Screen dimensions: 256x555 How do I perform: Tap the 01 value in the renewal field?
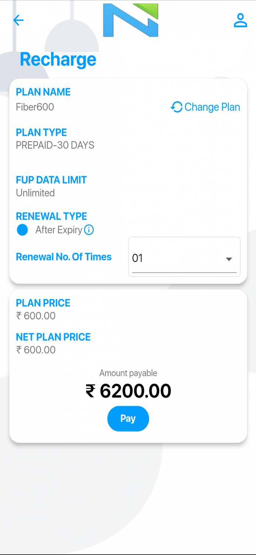[137, 258]
